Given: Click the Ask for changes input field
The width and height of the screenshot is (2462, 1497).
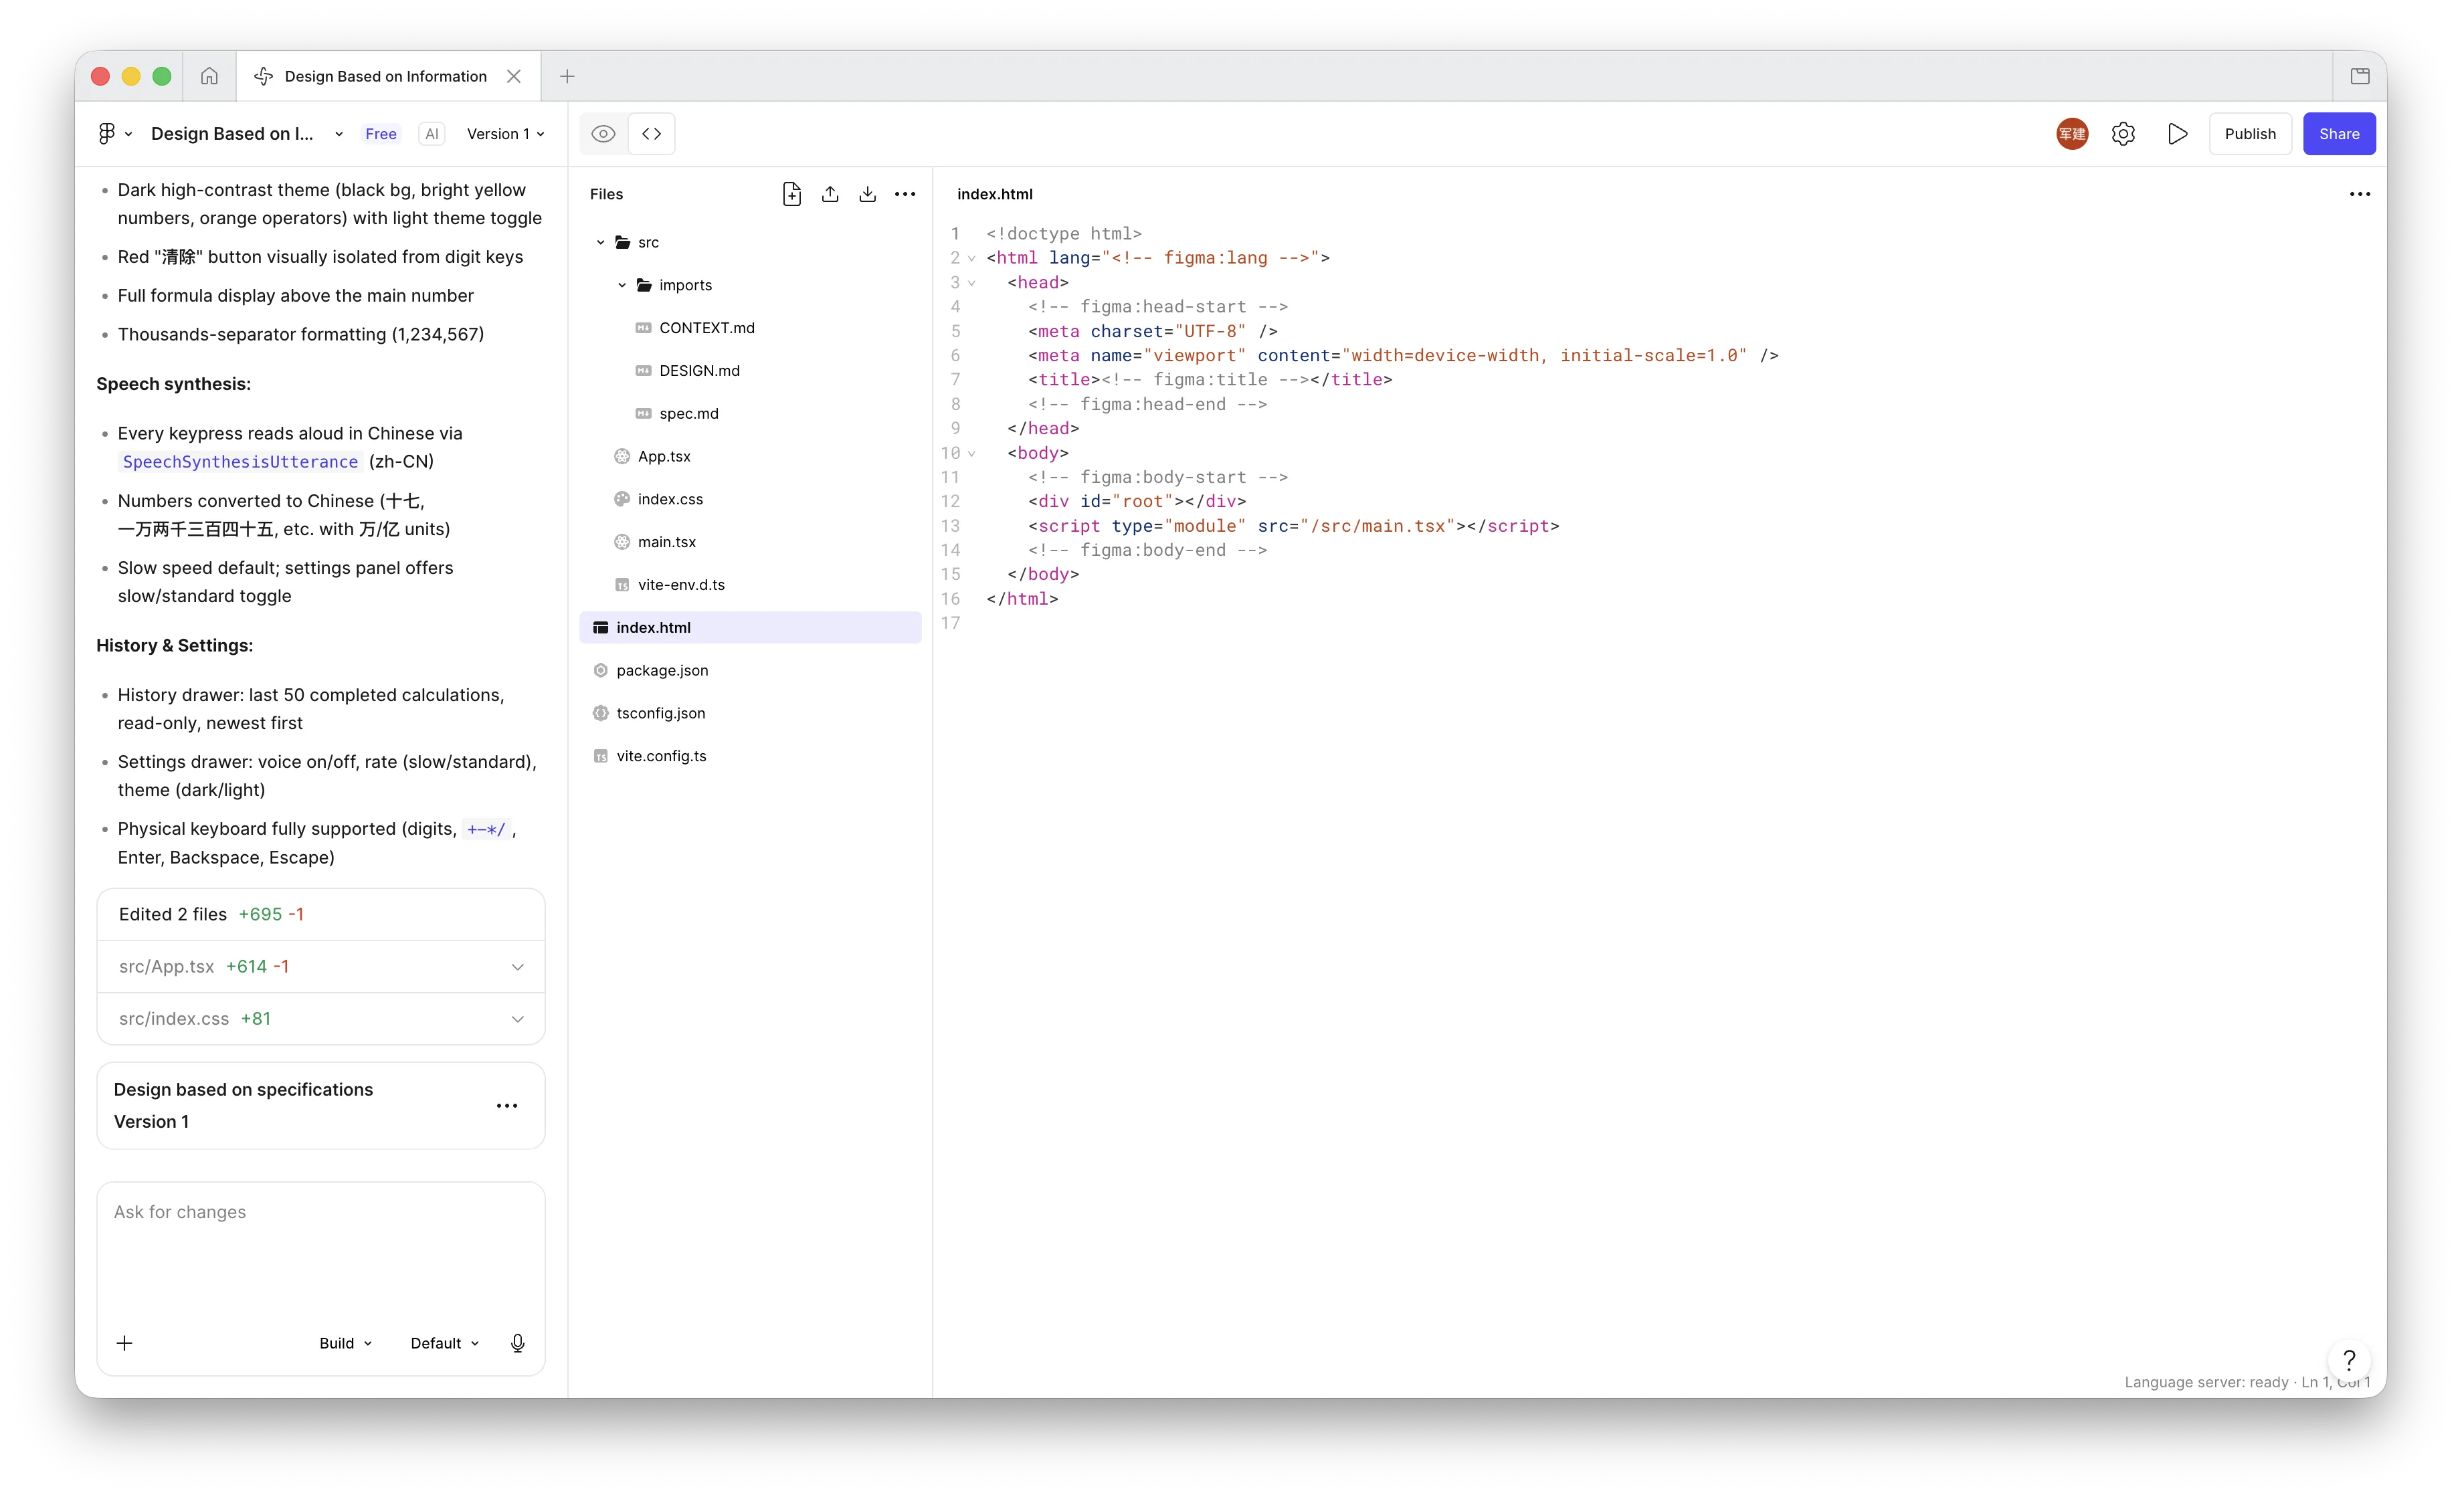Looking at the screenshot, I should 320,1249.
